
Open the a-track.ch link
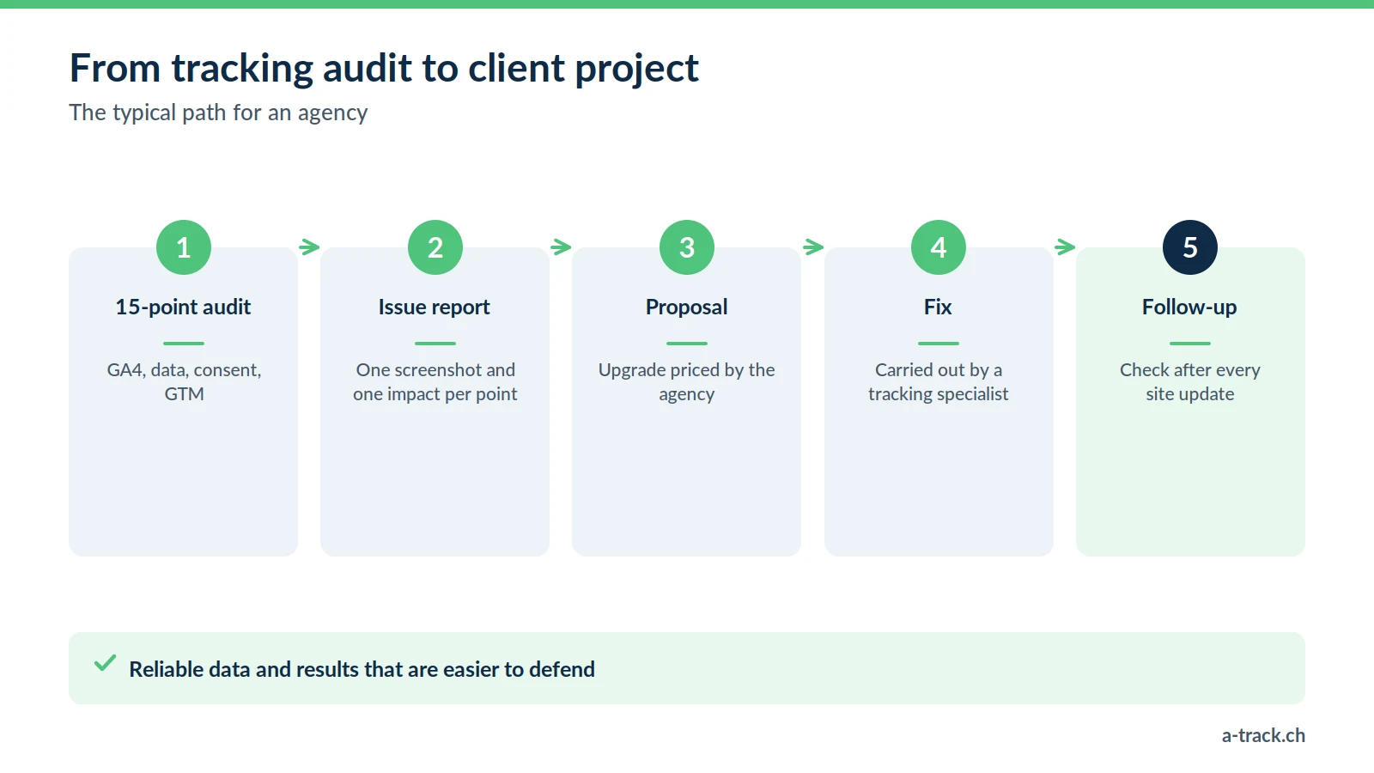1263,736
